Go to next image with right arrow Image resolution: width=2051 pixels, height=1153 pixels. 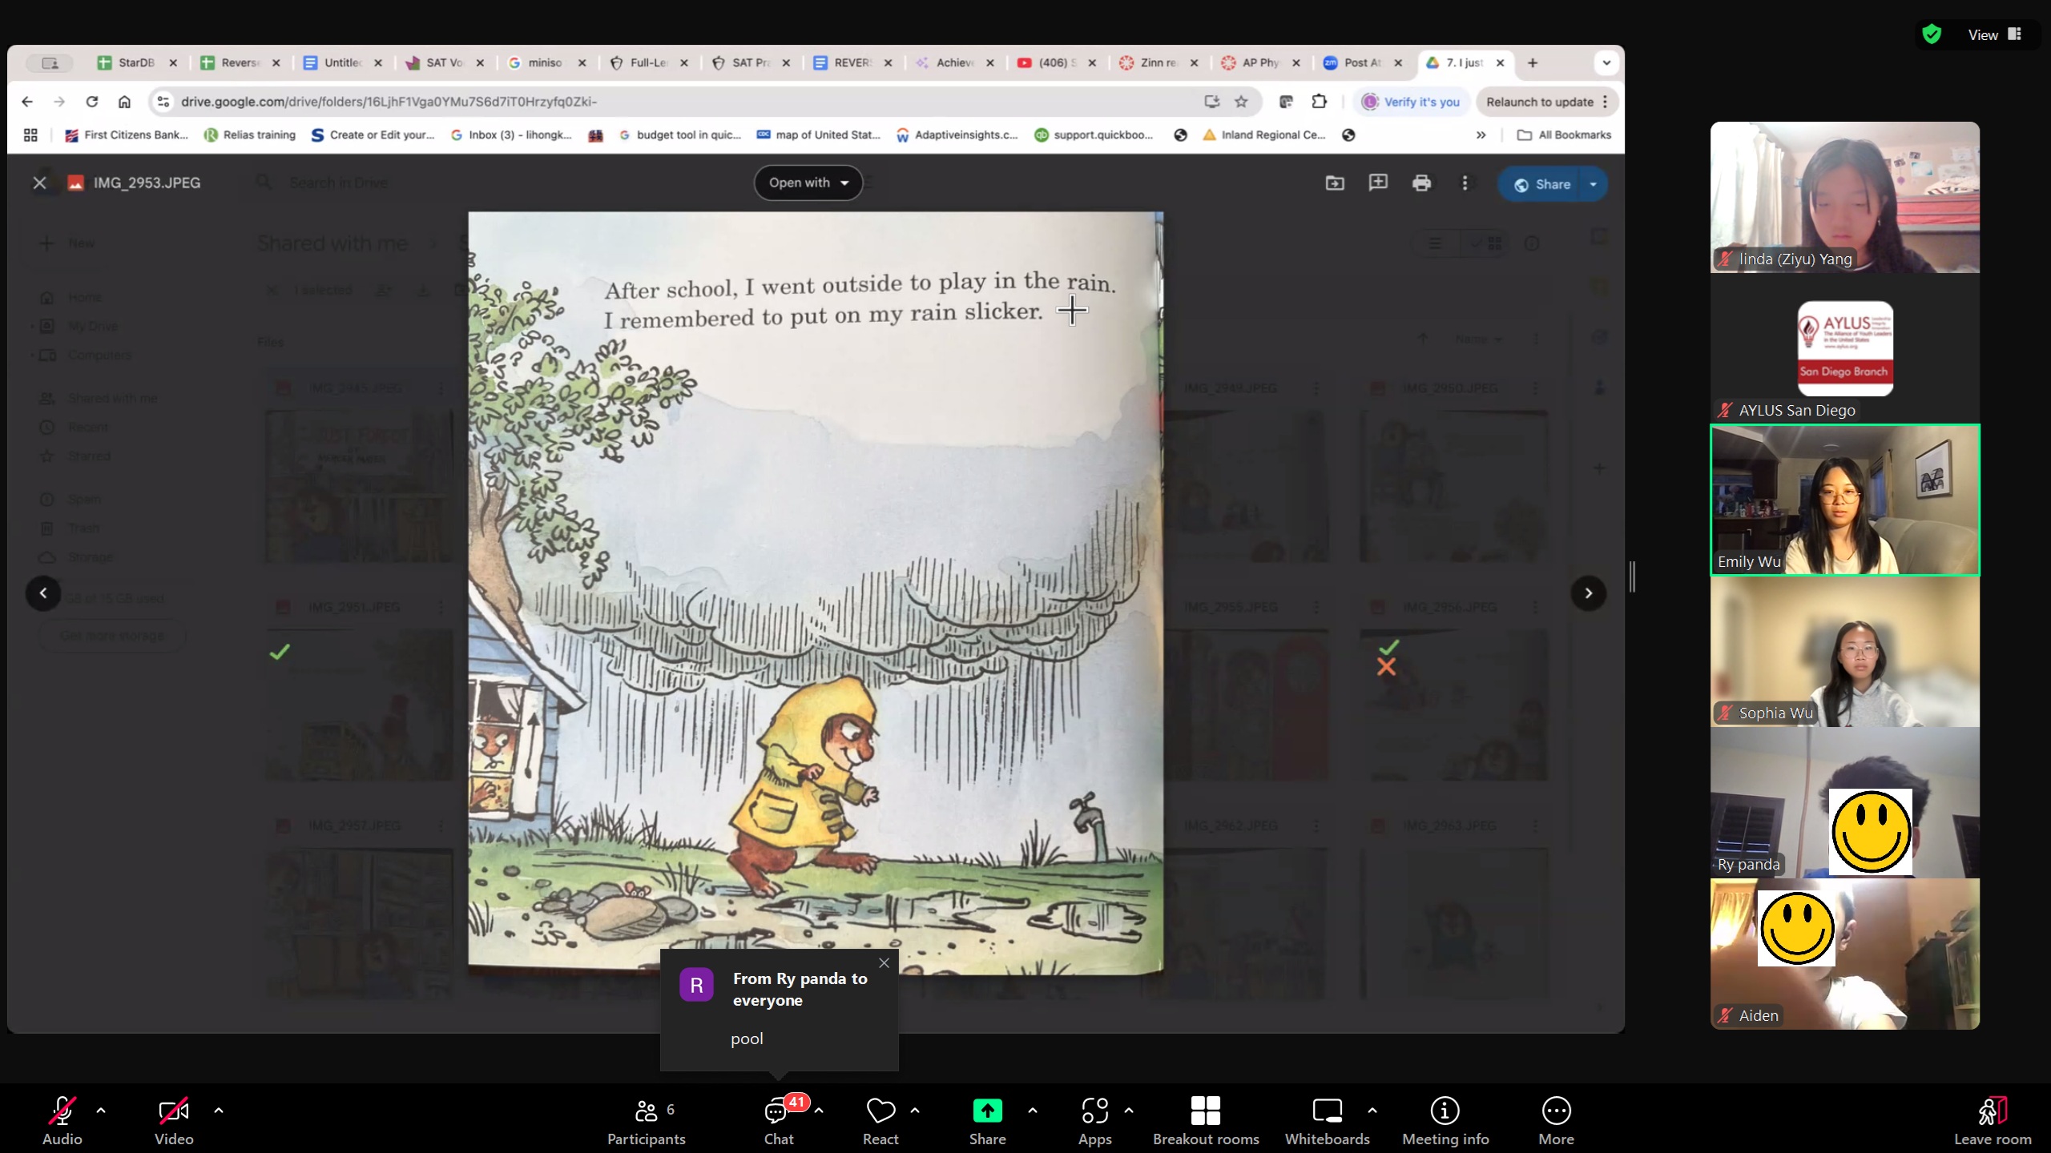tap(1588, 593)
